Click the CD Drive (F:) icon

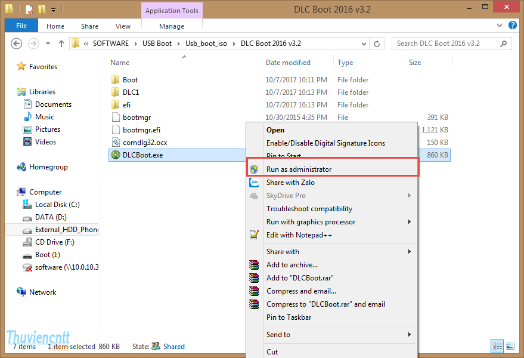tap(27, 242)
